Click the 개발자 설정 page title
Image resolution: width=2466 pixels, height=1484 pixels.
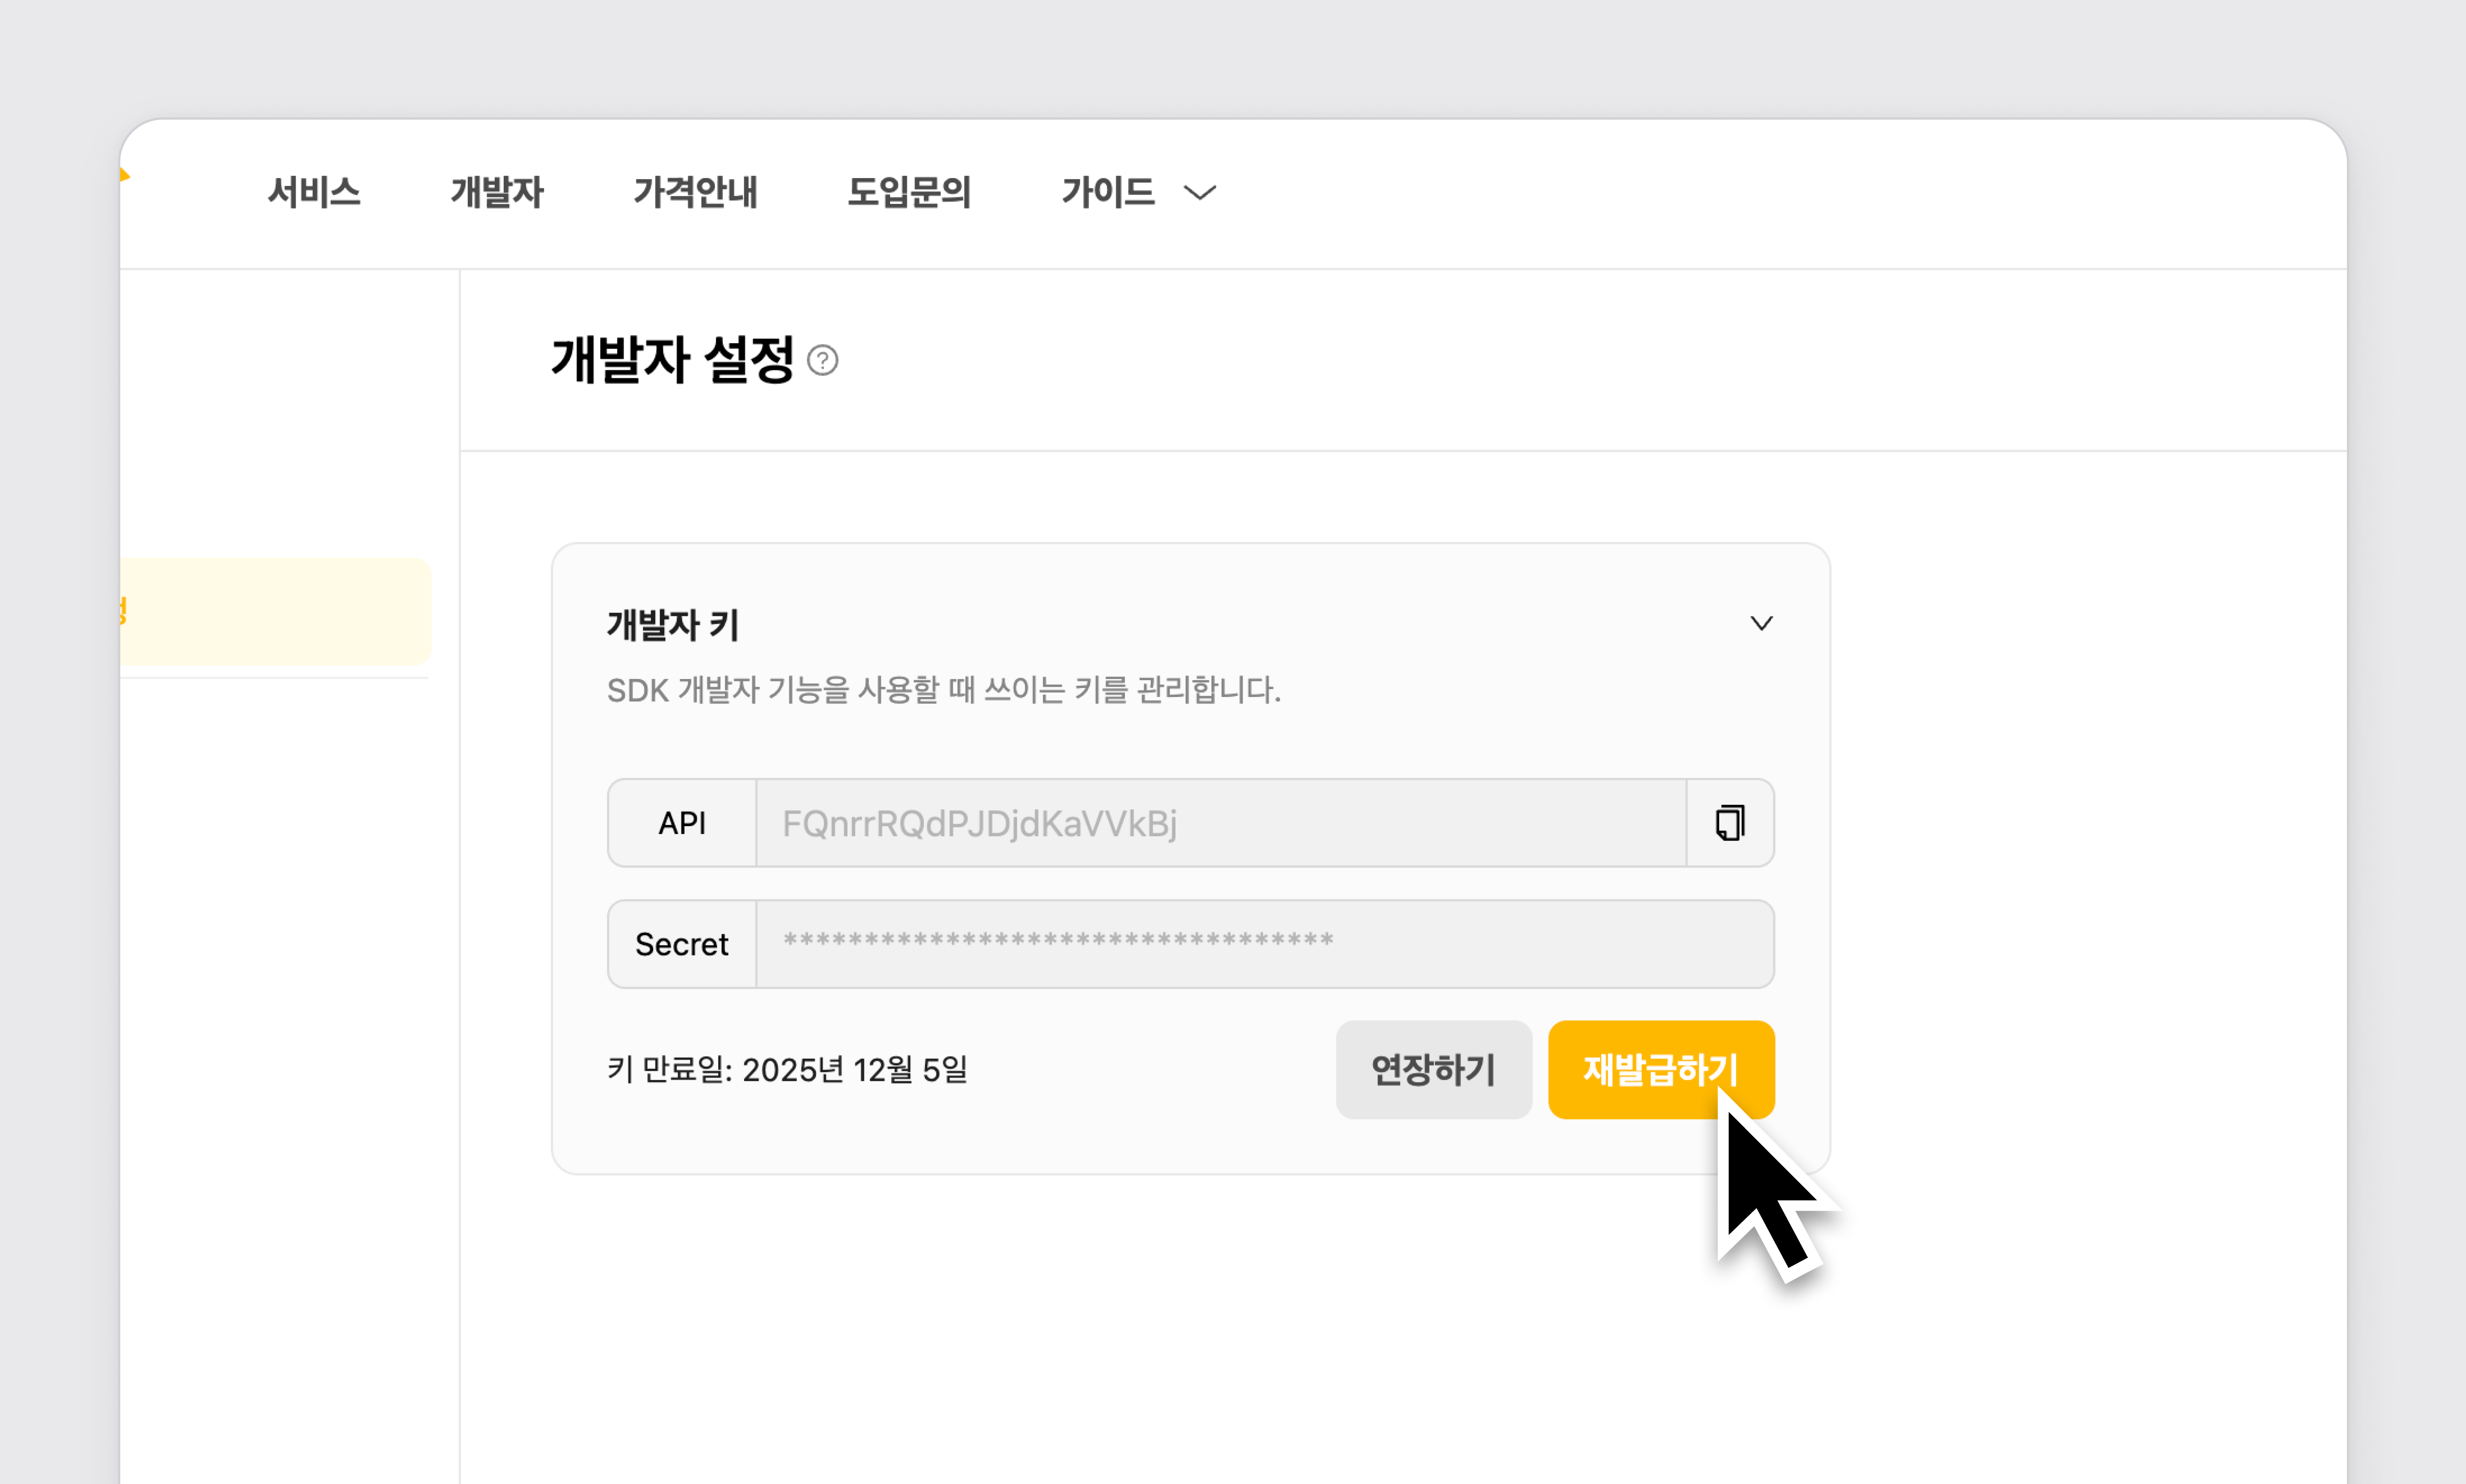[672, 360]
